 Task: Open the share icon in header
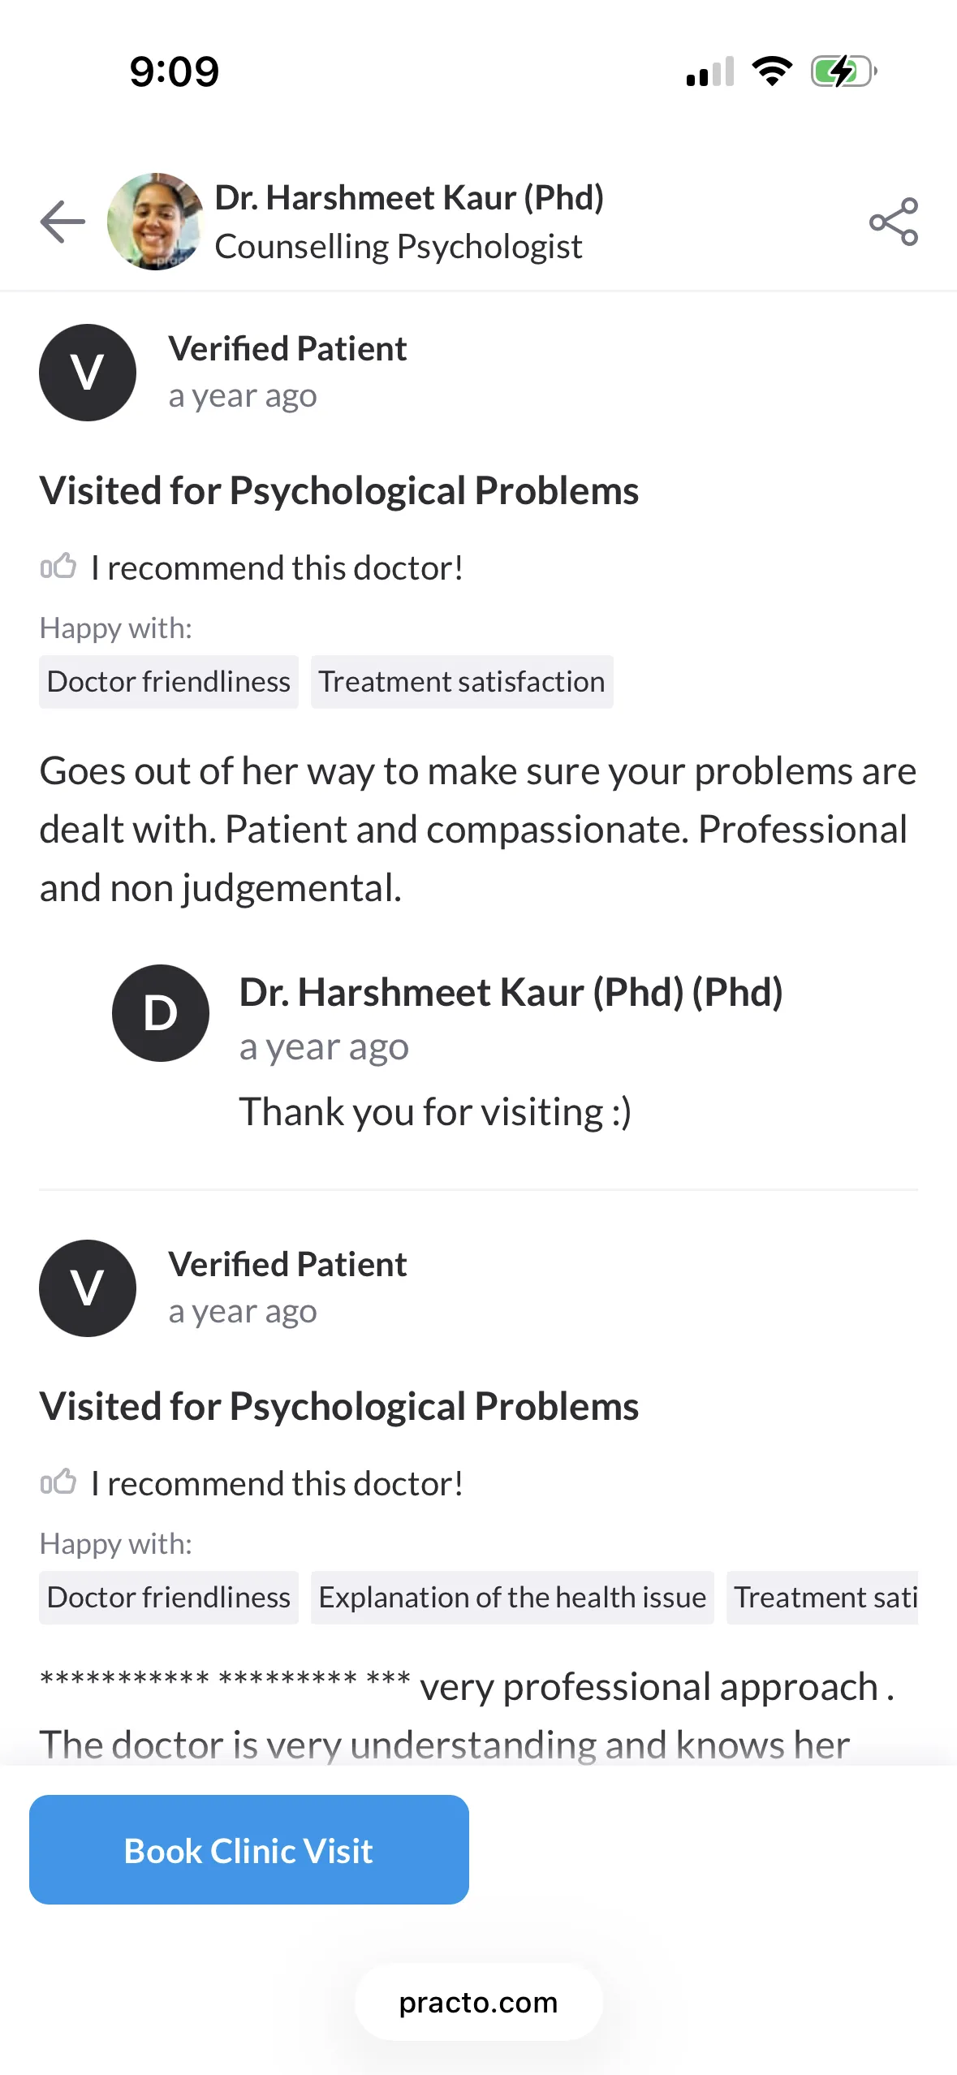pos(893,221)
